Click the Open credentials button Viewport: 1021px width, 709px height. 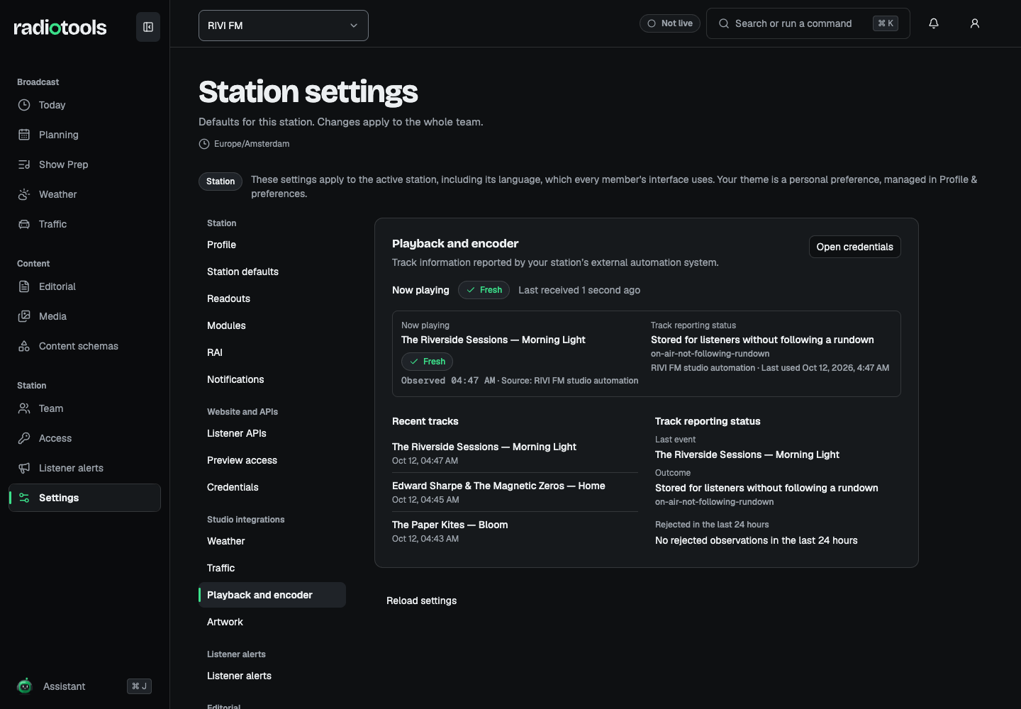tap(854, 247)
